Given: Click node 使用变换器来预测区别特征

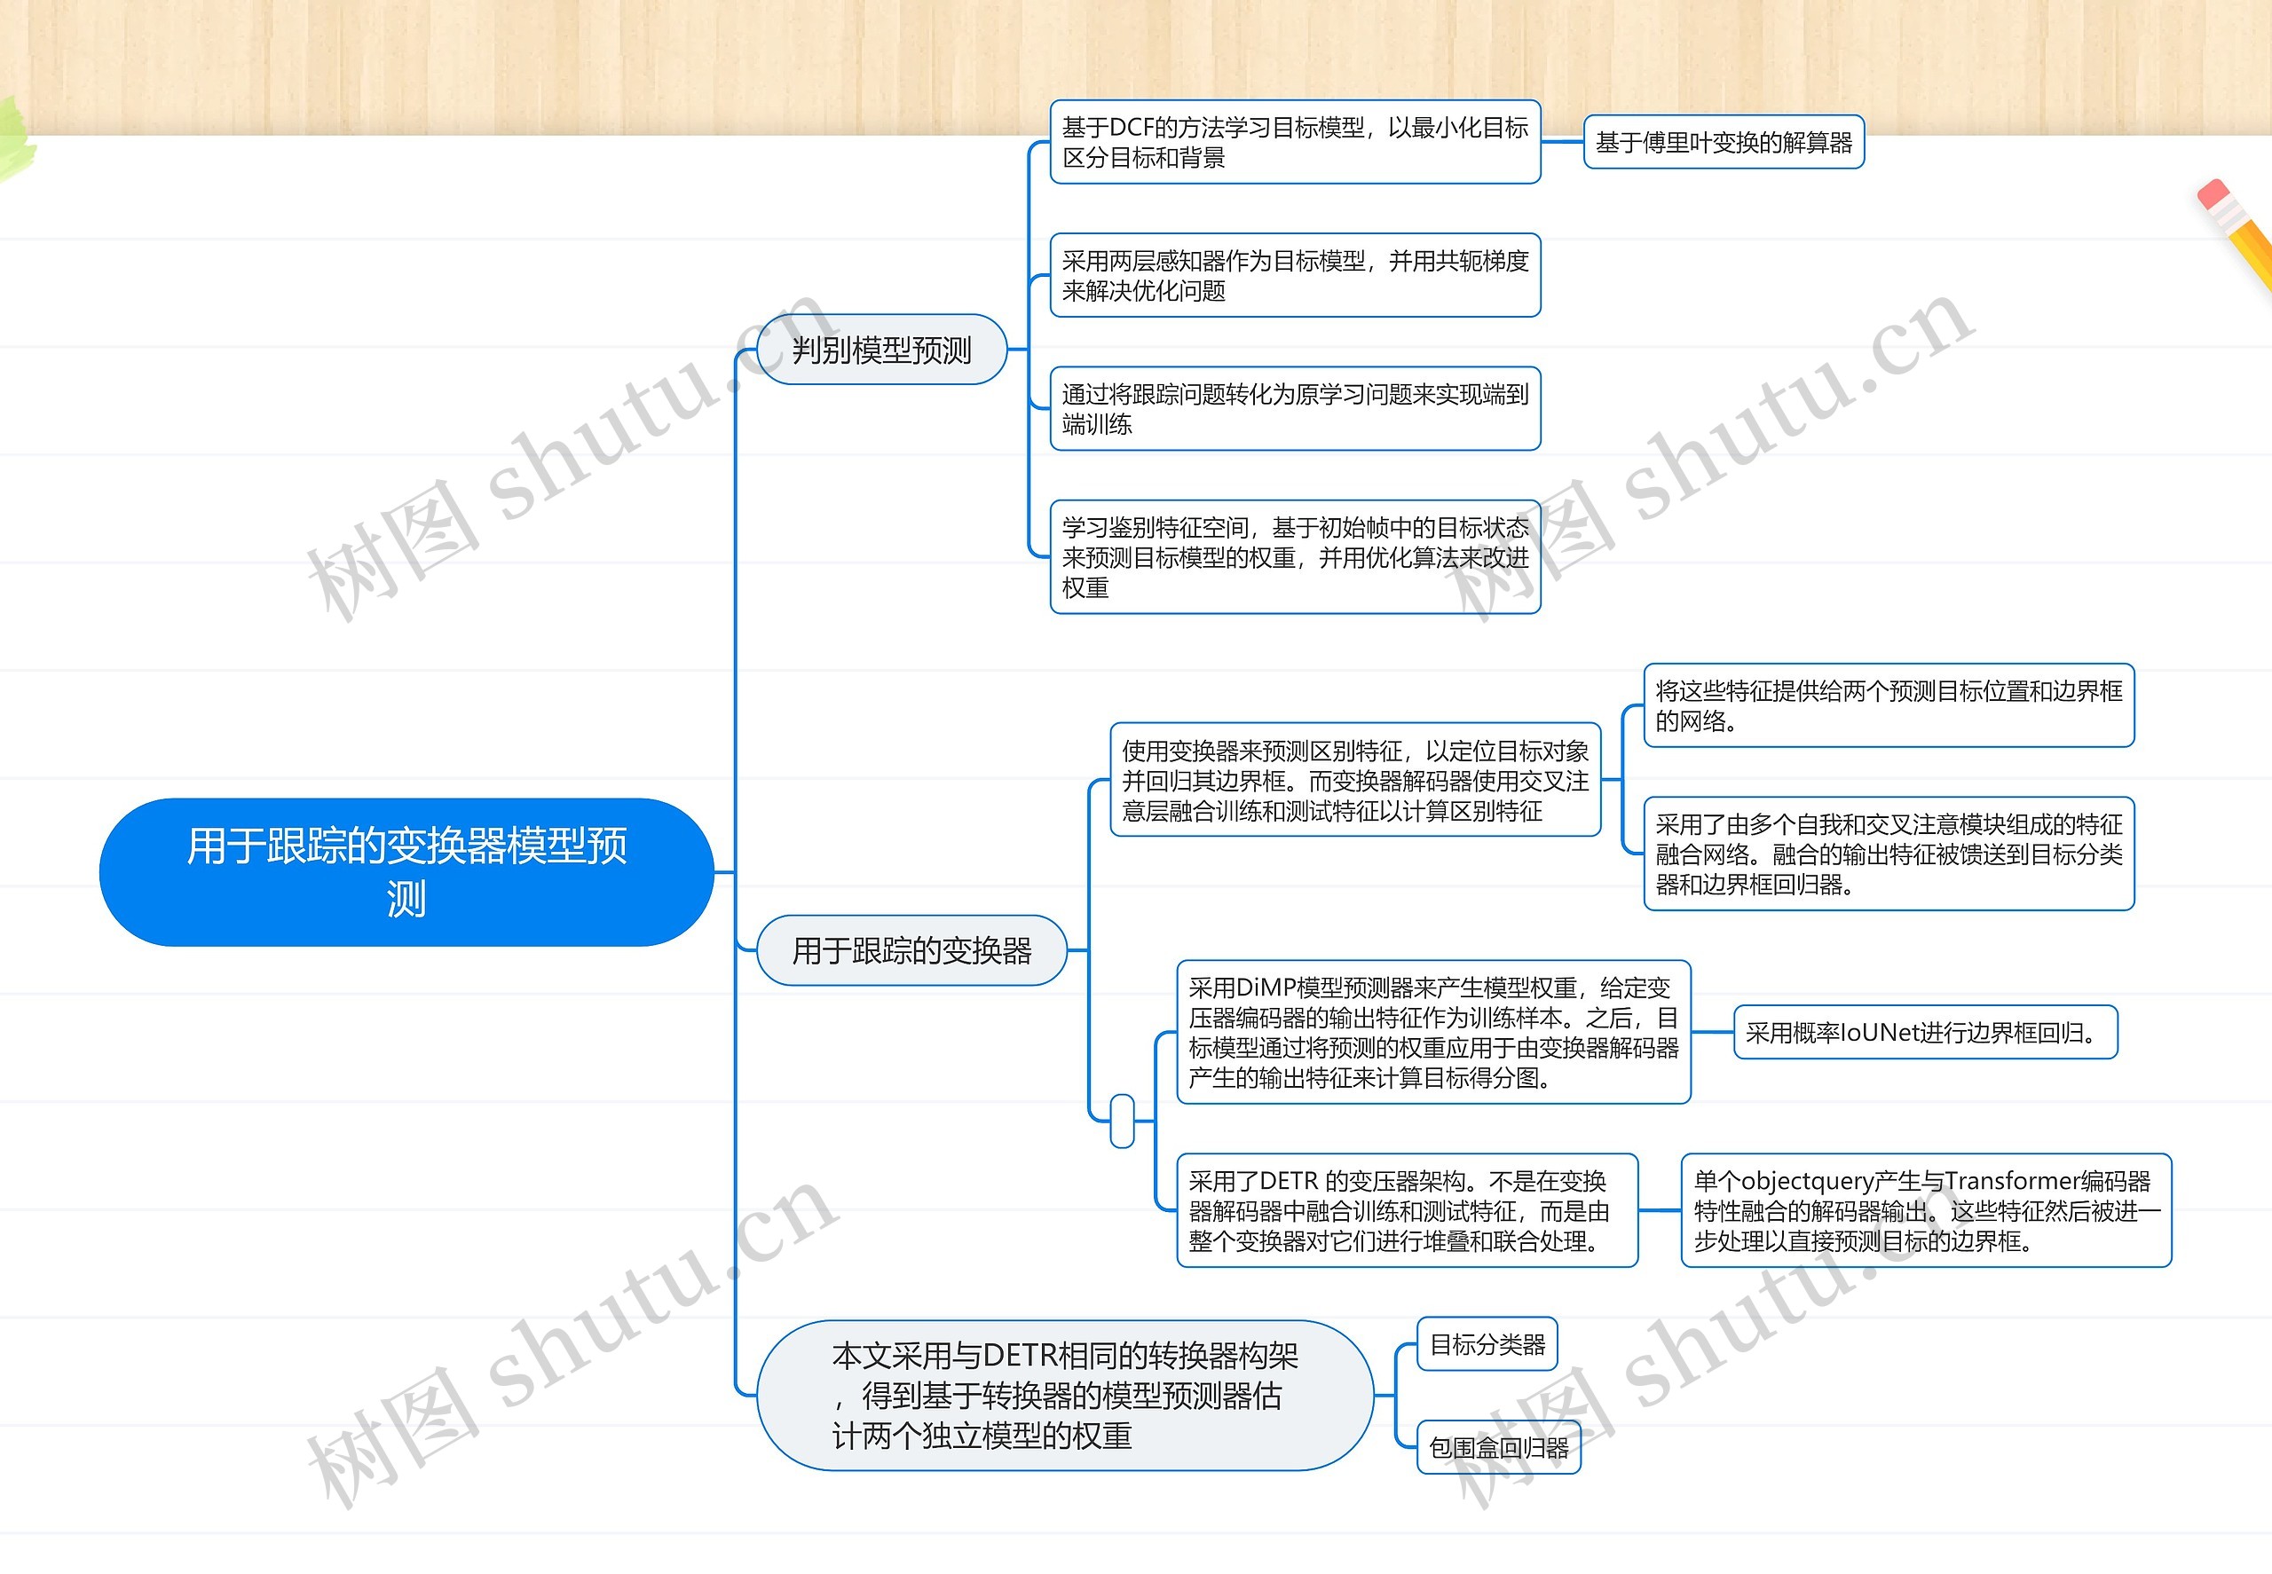Looking at the screenshot, I should [x=1355, y=780].
